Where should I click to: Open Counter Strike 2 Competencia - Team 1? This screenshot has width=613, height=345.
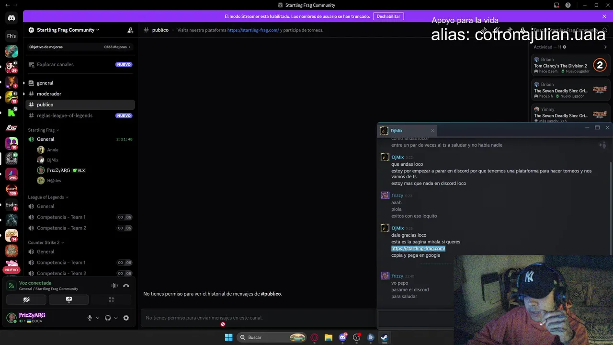[x=80, y=263]
